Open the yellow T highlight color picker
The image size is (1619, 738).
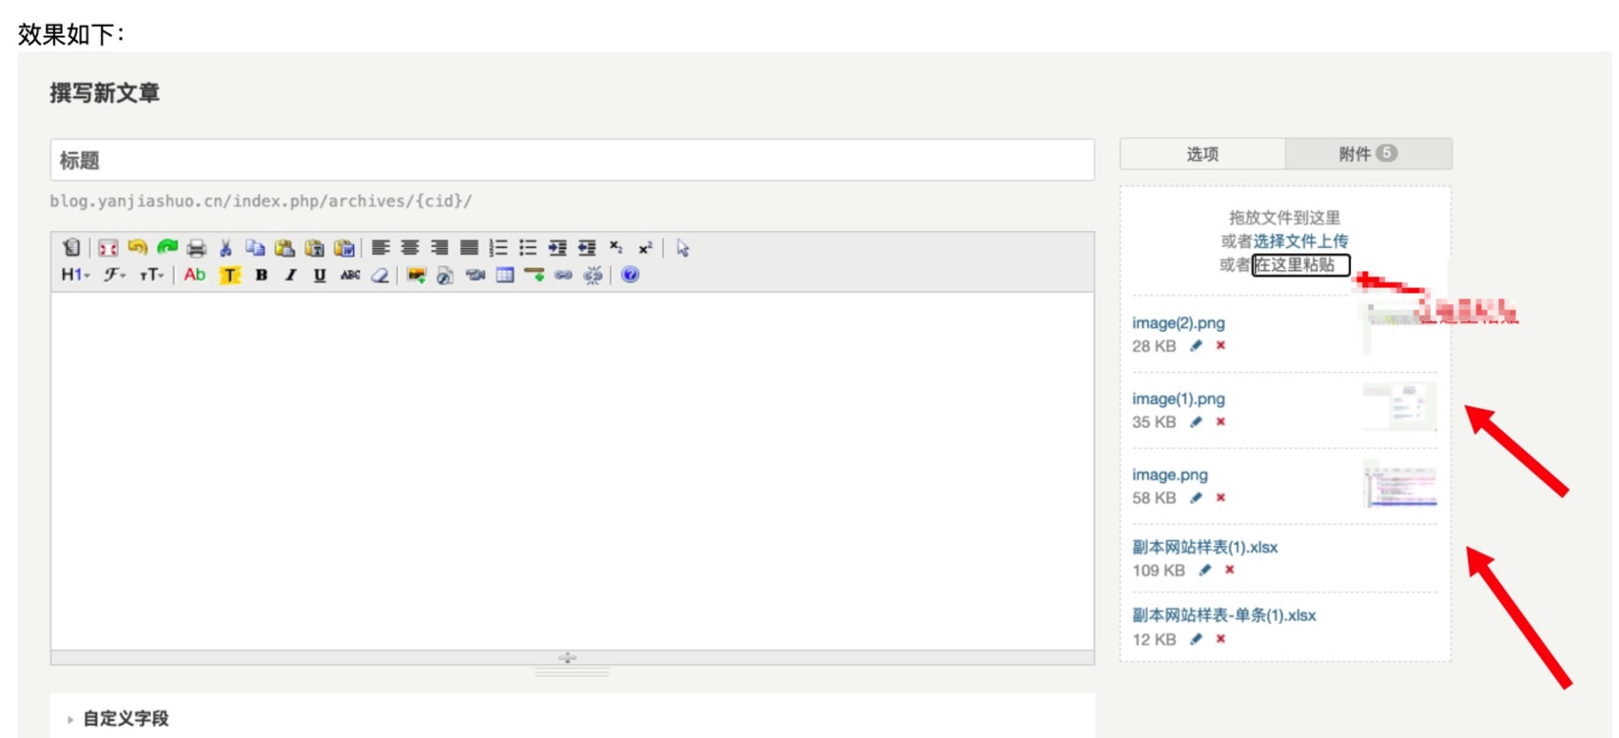click(230, 275)
